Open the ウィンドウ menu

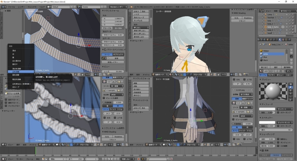(32, 7)
